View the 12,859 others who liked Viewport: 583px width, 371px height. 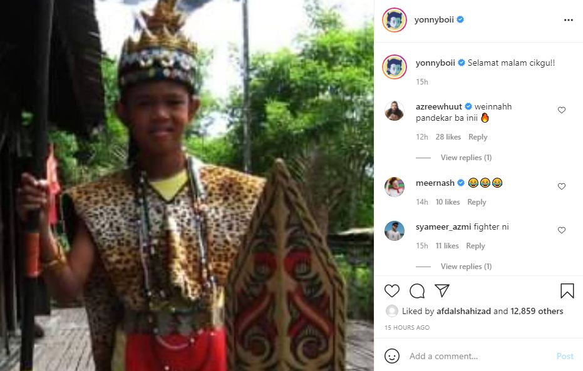(537, 311)
